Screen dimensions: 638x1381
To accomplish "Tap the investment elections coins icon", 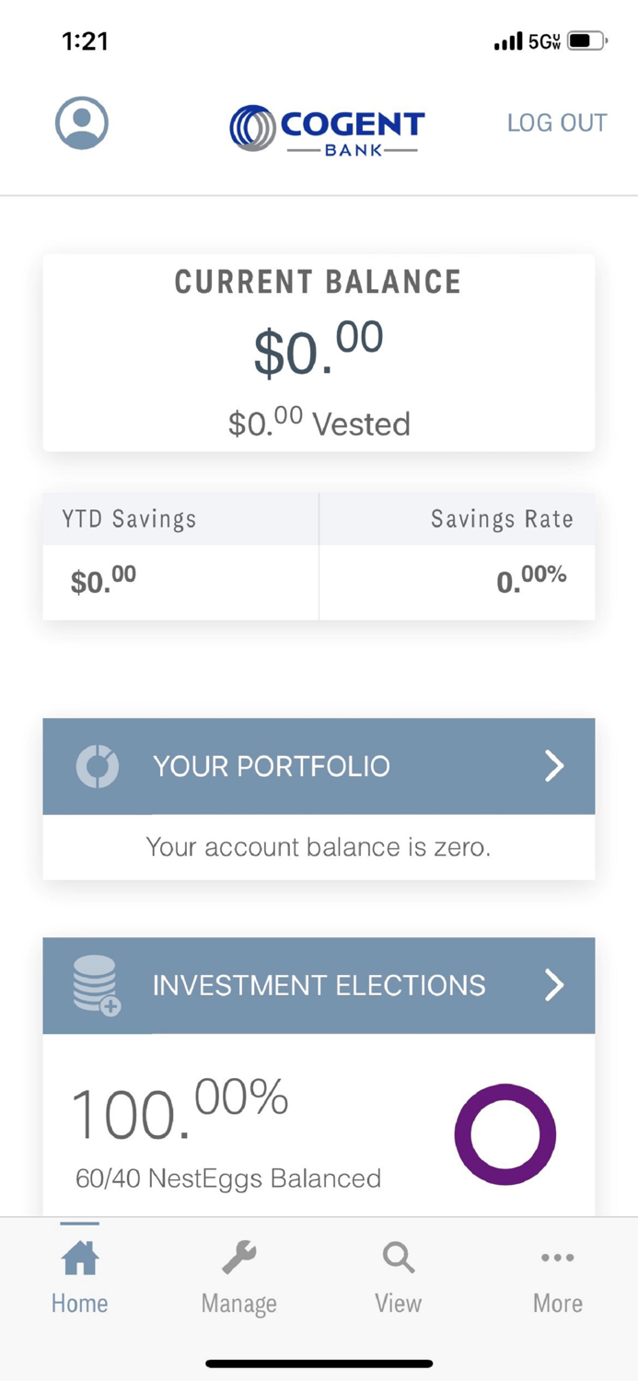I will [97, 985].
